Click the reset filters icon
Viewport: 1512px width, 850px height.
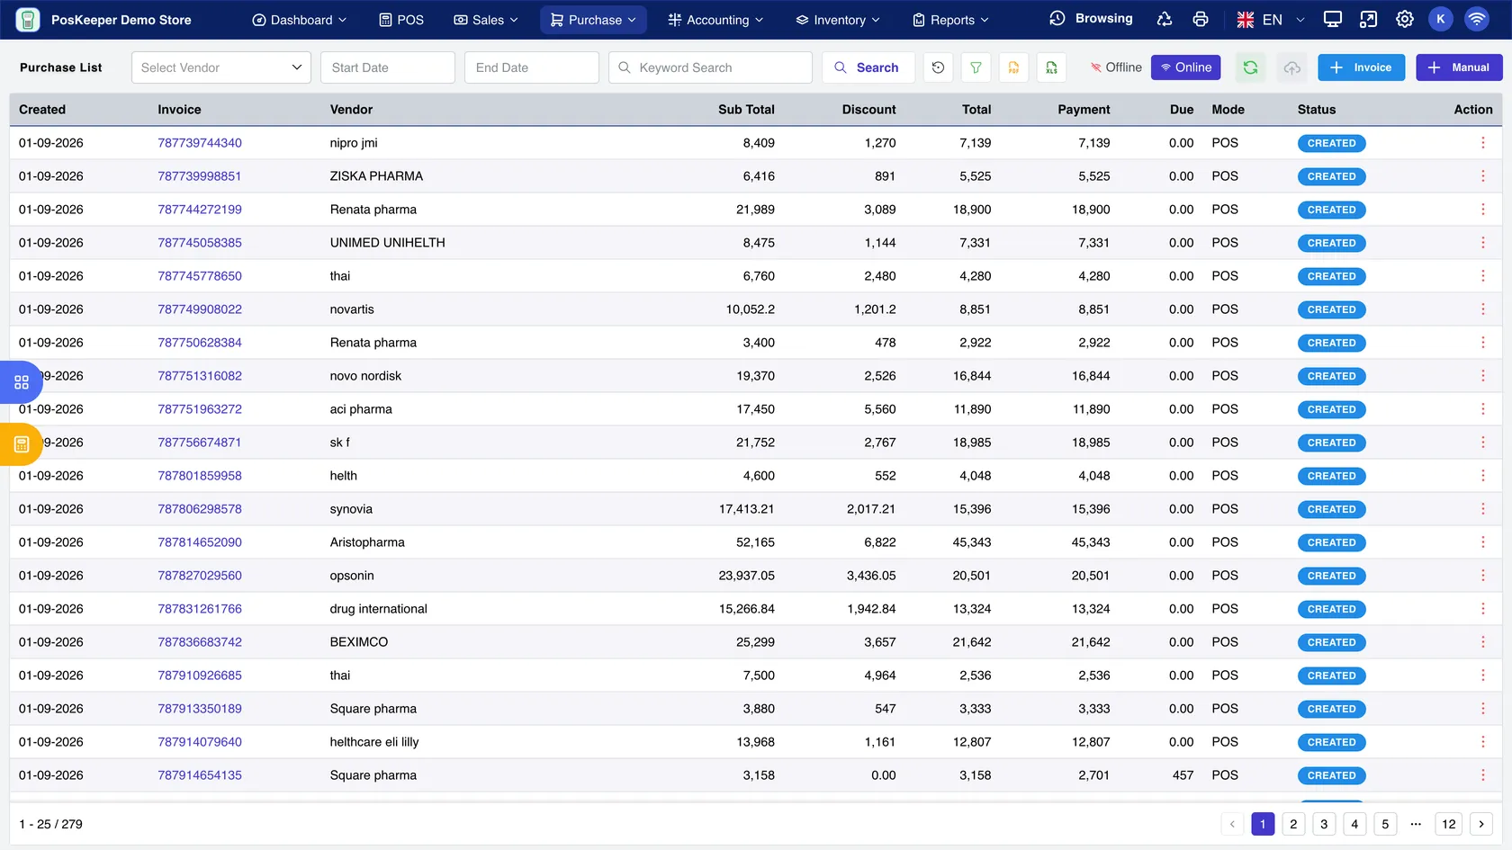(938, 67)
